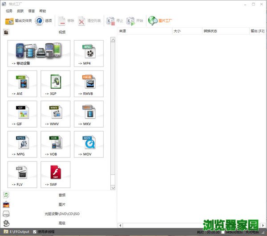Click the 来源 column header

click(x=145, y=31)
